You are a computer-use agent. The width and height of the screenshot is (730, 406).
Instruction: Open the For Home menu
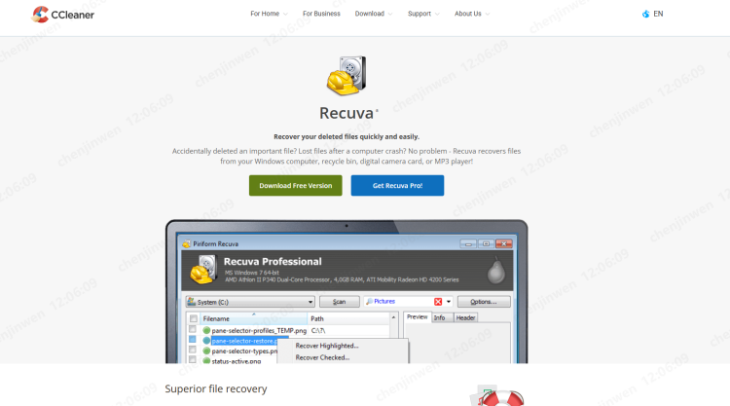click(265, 14)
